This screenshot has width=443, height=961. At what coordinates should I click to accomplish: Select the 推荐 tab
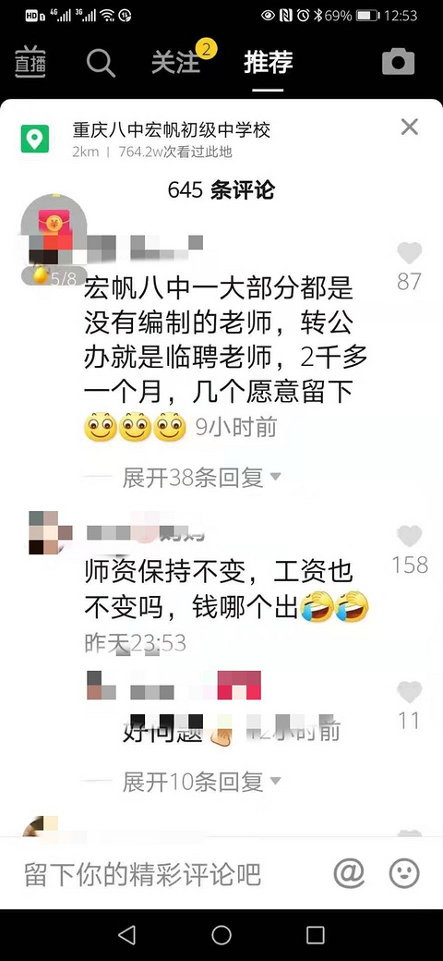tap(268, 63)
